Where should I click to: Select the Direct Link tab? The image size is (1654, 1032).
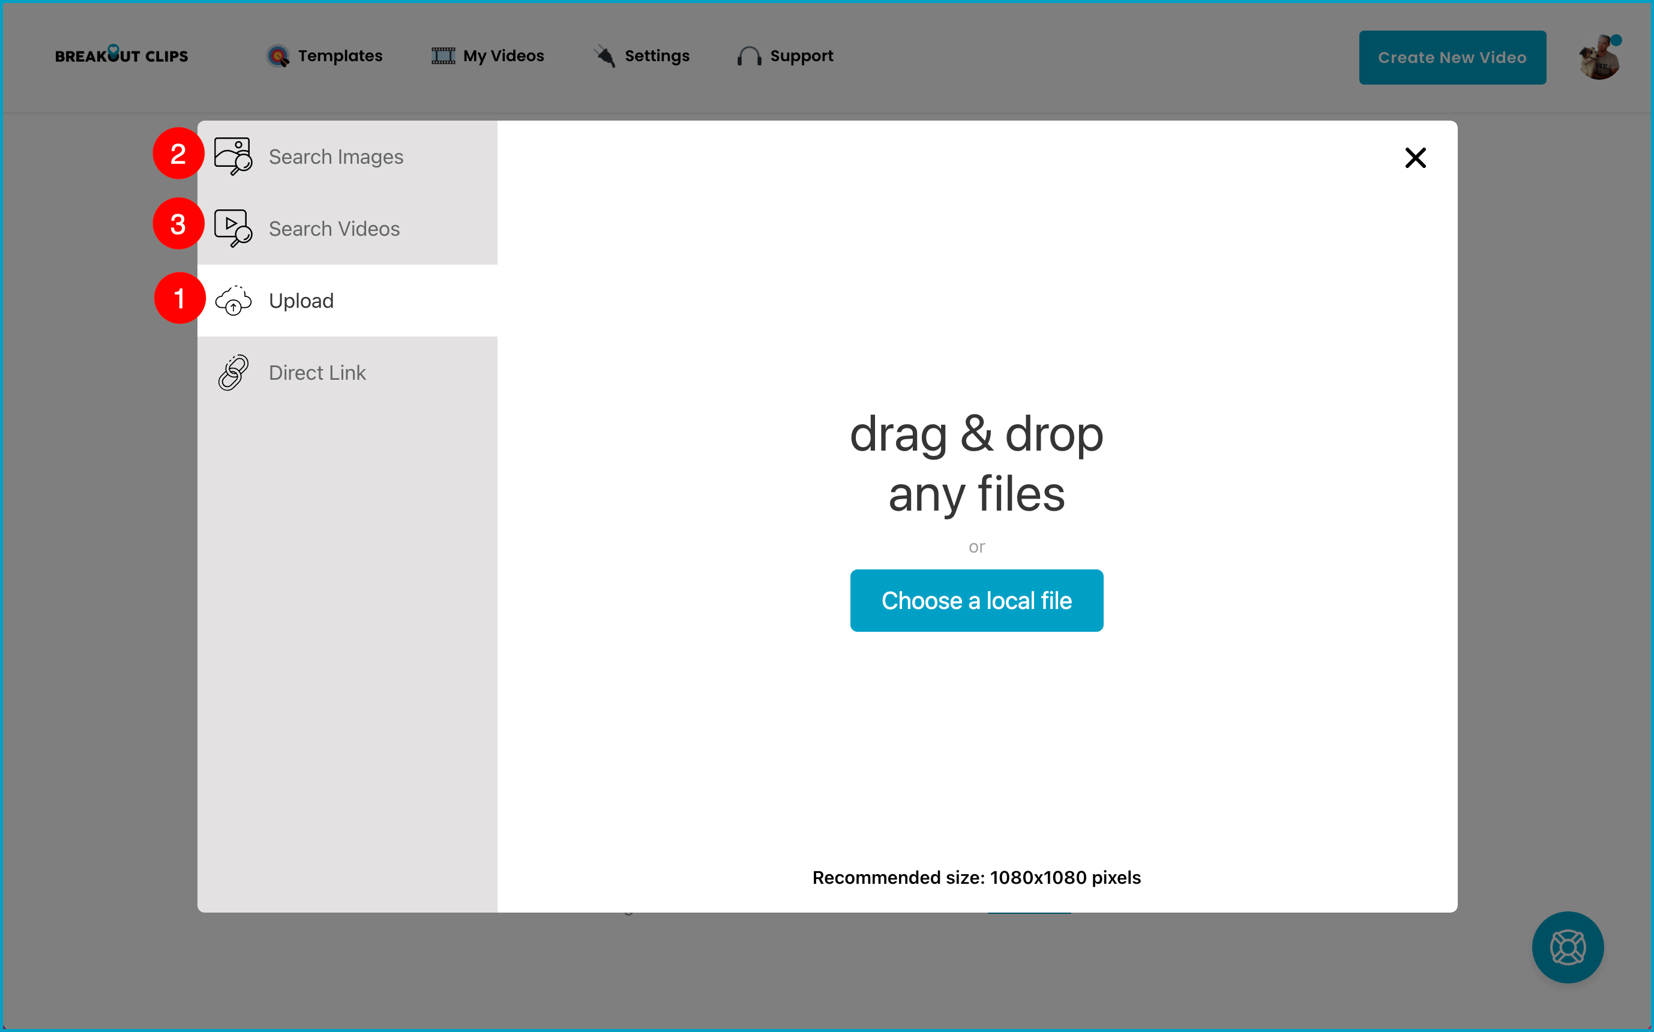click(x=317, y=373)
